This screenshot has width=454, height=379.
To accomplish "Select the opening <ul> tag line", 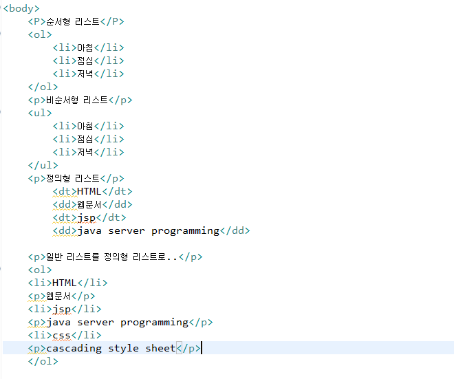I will pos(40,113).
